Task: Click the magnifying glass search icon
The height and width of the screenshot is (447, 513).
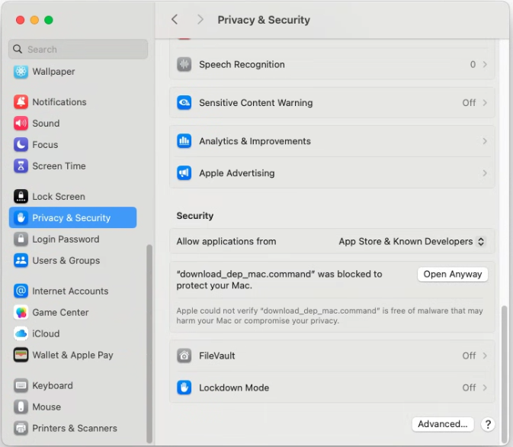Action: point(18,49)
